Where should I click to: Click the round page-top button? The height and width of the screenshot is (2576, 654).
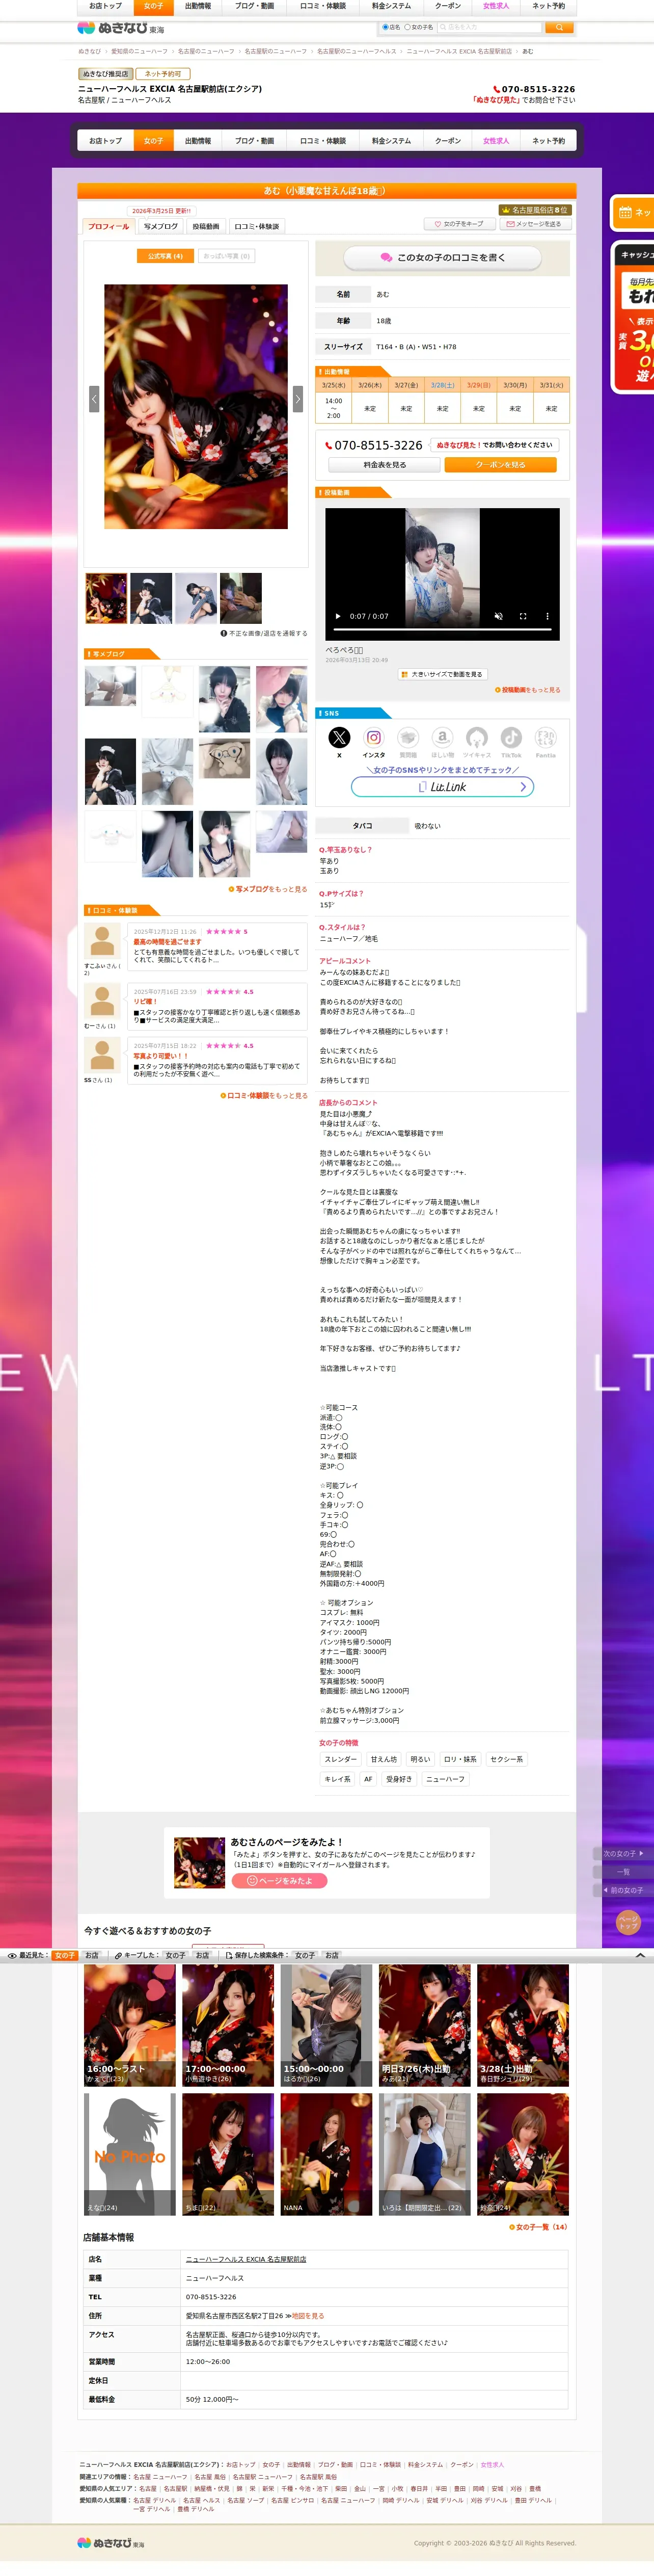pos(628,1922)
